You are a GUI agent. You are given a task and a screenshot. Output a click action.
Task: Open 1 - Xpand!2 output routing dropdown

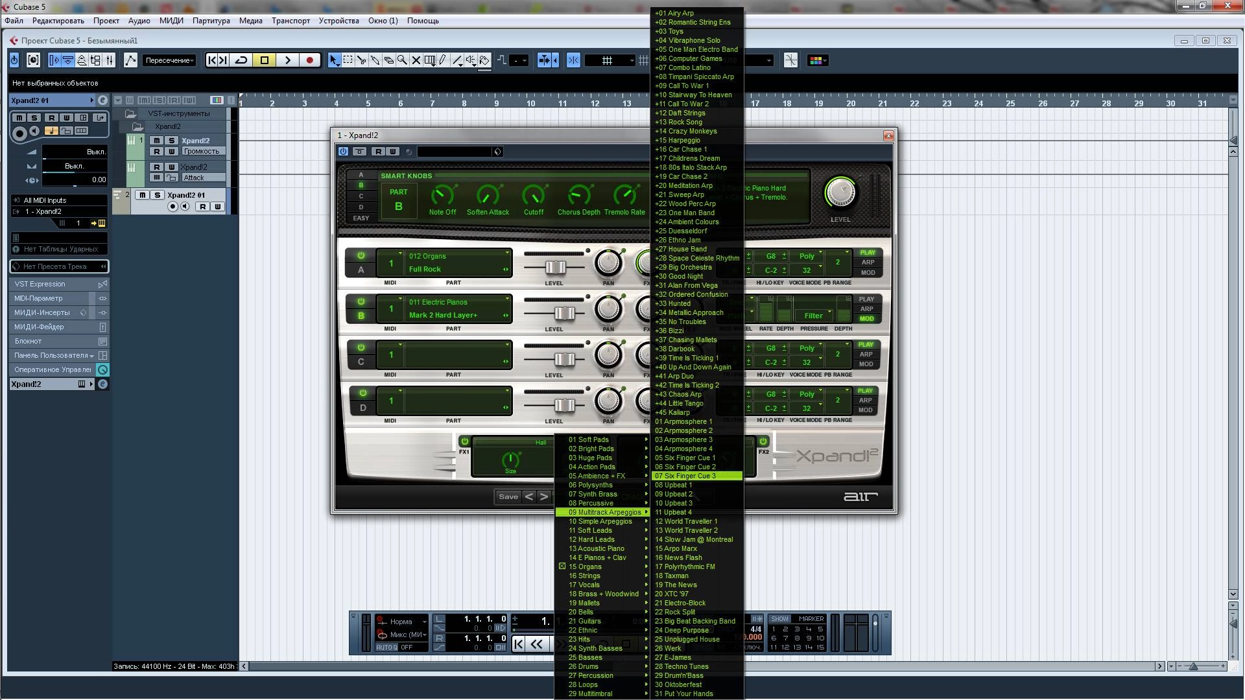click(59, 211)
